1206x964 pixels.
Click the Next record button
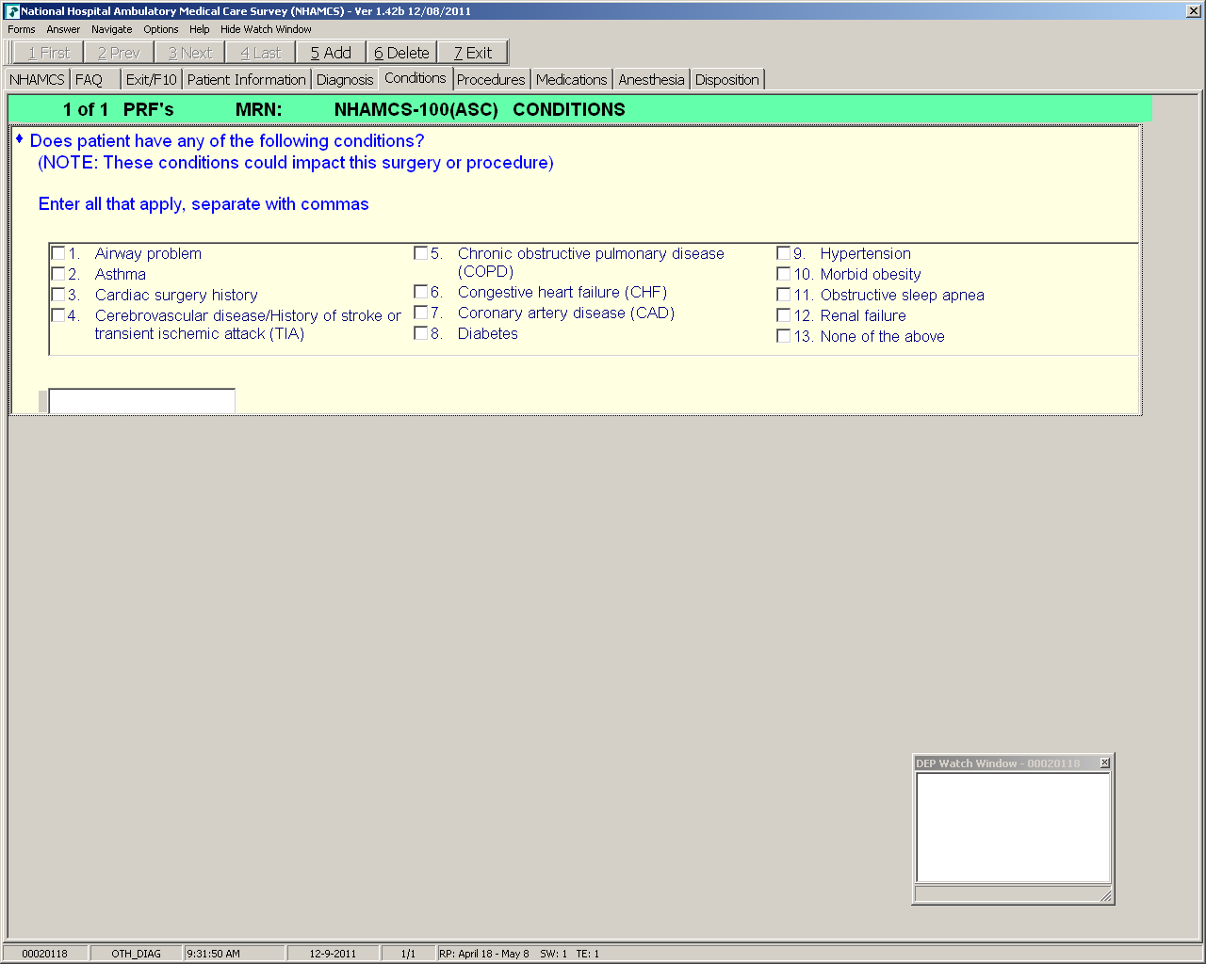coord(190,53)
